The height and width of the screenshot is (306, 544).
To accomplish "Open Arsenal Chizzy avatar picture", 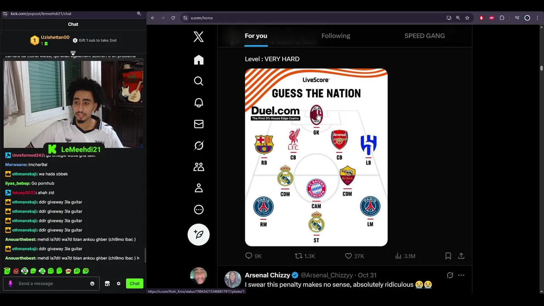I will (233, 279).
